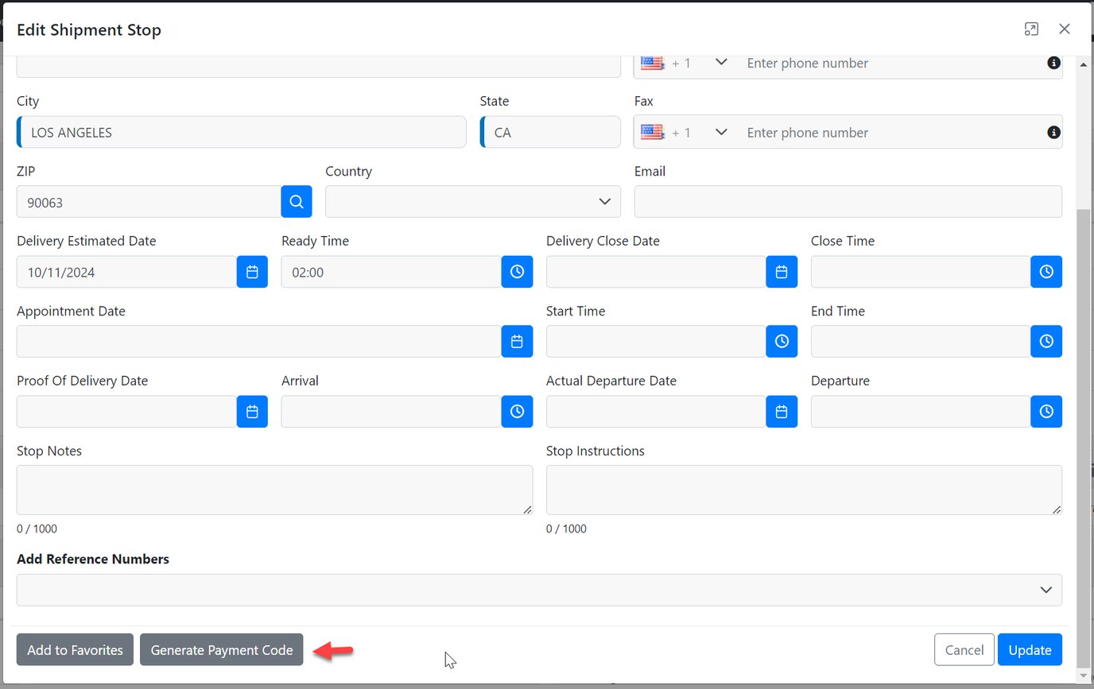The height and width of the screenshot is (689, 1094).
Task: Click into the Email input field
Action: coord(848,202)
